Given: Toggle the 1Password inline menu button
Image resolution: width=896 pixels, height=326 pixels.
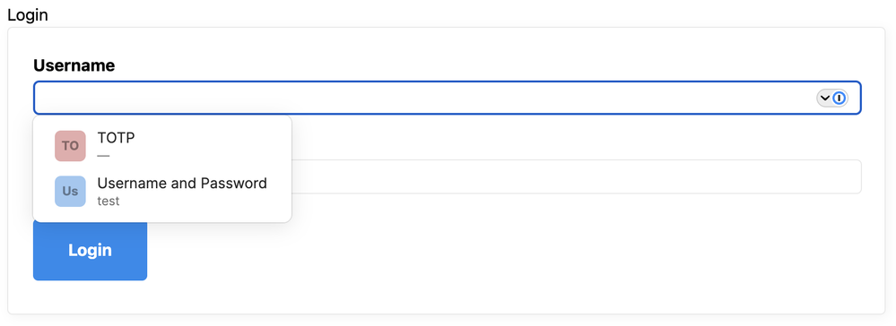Looking at the screenshot, I should pos(832,99).
